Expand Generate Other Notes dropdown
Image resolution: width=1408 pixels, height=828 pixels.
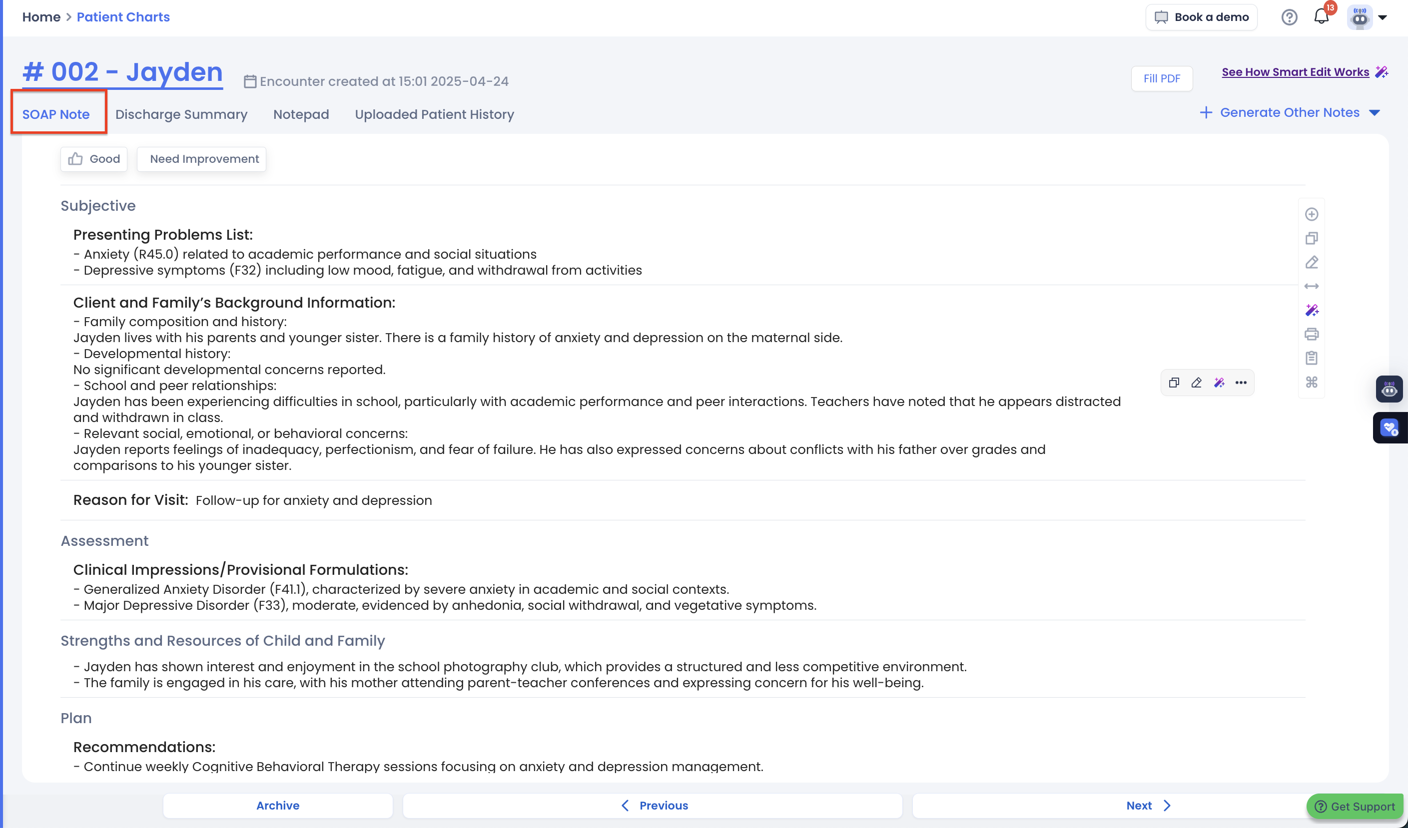pos(1290,113)
